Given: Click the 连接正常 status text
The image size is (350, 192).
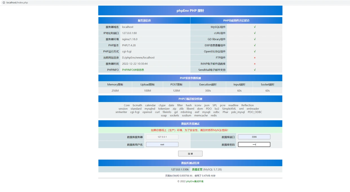Looking at the screenshot, I should (x=197, y=170).
